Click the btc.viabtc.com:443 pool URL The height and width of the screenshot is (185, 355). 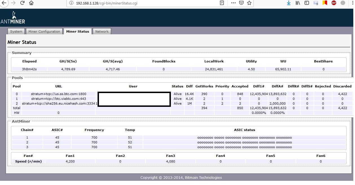point(59,99)
